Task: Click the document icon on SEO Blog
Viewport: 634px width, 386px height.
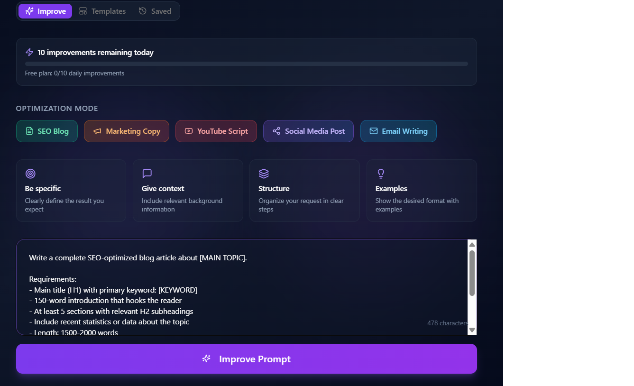Action: 28,131
